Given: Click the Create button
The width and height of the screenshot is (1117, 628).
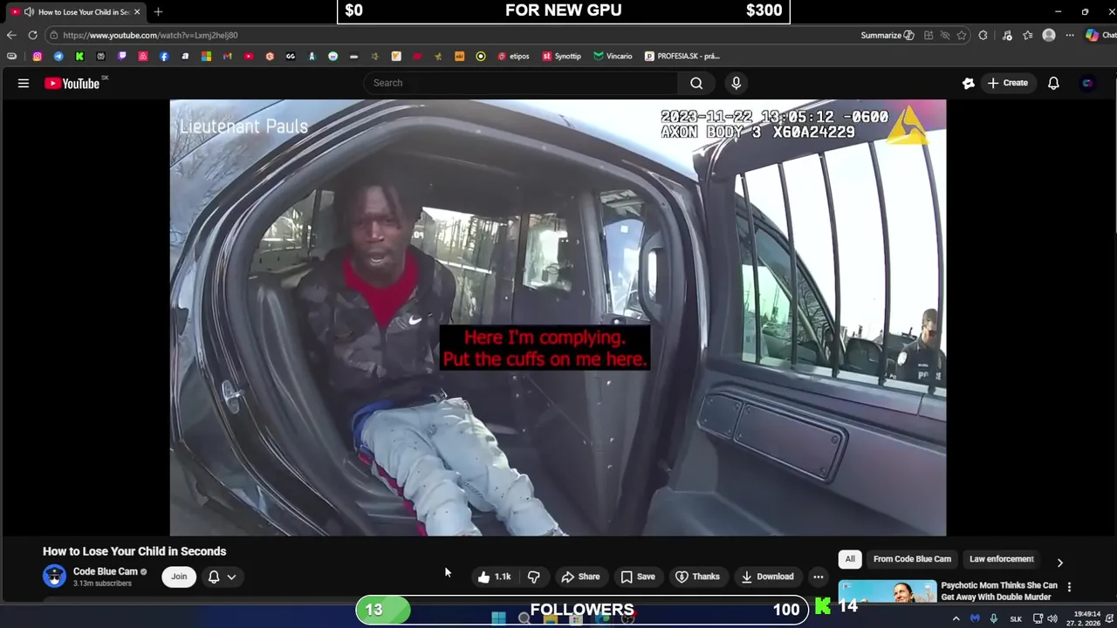Looking at the screenshot, I should (x=1007, y=83).
